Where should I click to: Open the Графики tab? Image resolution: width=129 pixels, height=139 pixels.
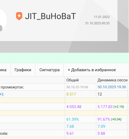tap(23, 70)
